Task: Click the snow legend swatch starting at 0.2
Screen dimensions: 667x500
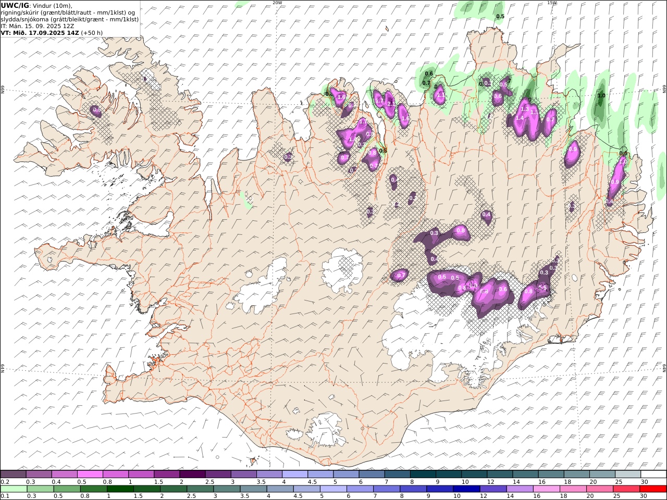Action: (13, 474)
